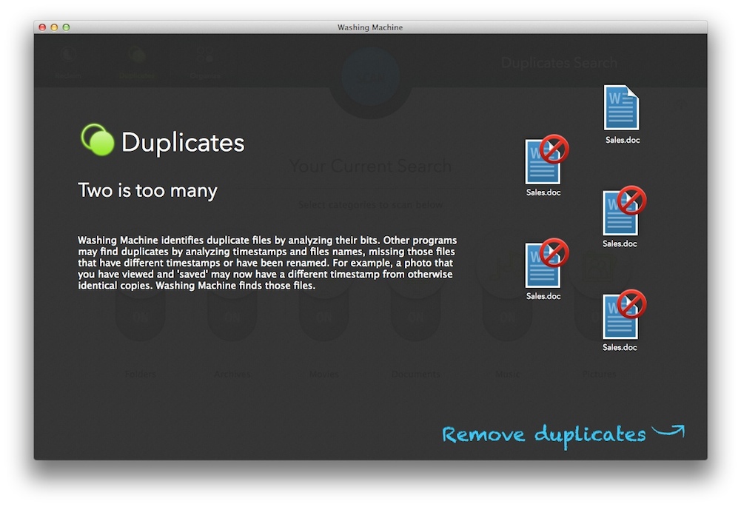Viewport: 741px width, 507px height.
Task: Open the dimmed Duplicates tab in toolbar
Action: 137,63
